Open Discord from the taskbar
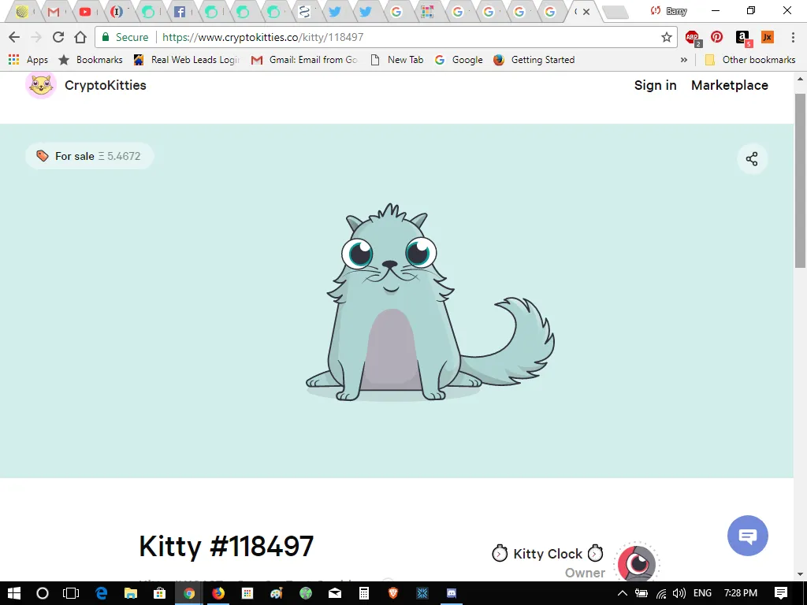807x605 pixels. [452, 593]
